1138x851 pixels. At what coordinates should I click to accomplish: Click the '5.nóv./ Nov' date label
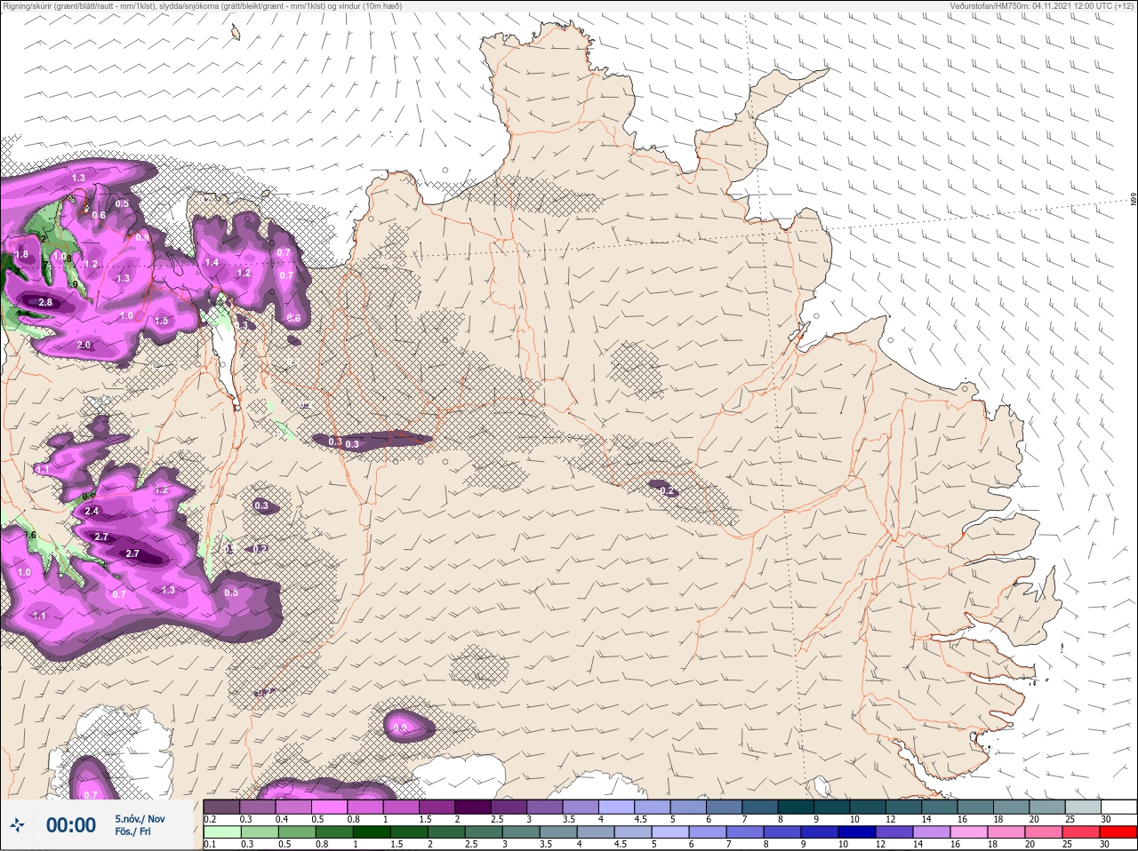coord(140,819)
